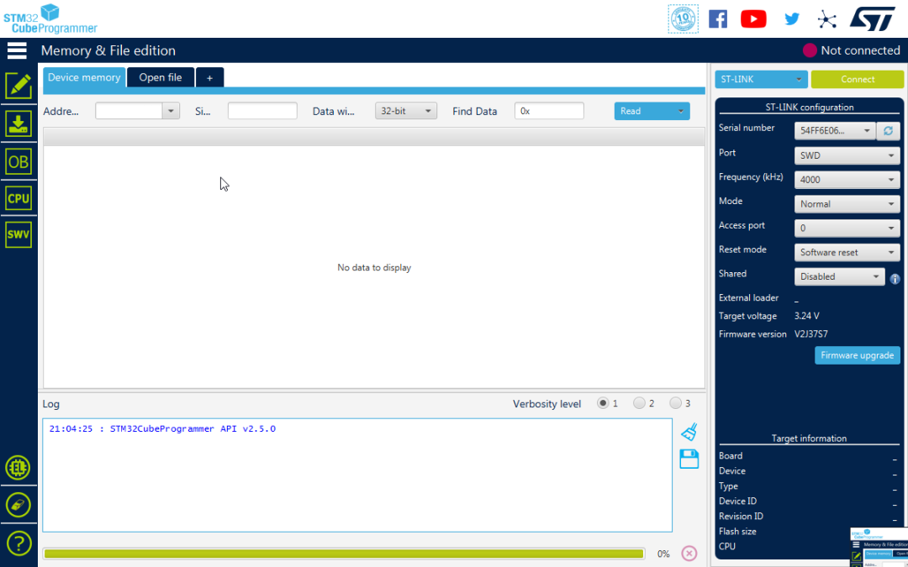
Task: Open the Read button dropdown arrow
Action: tap(680, 111)
